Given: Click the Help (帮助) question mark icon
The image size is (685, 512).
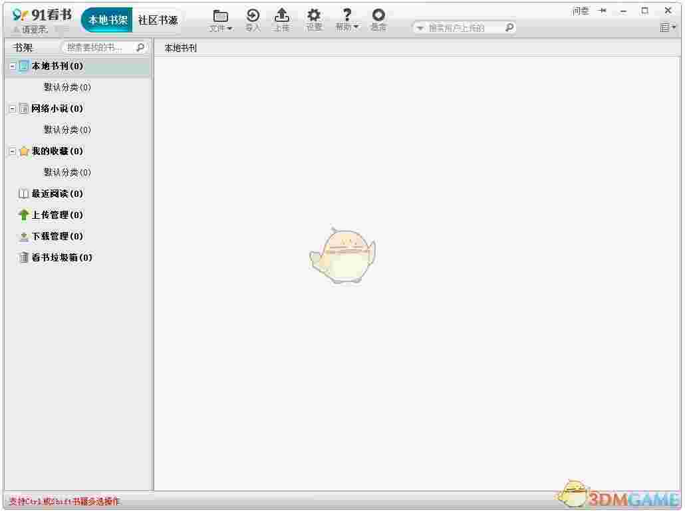Looking at the screenshot, I should tap(344, 16).
